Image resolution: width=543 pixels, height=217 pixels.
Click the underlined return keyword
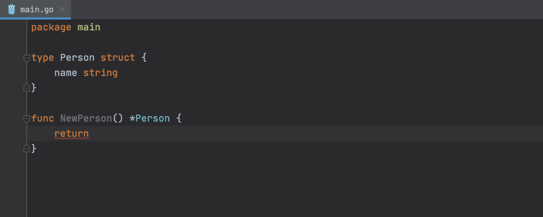pyautogui.click(x=72, y=133)
